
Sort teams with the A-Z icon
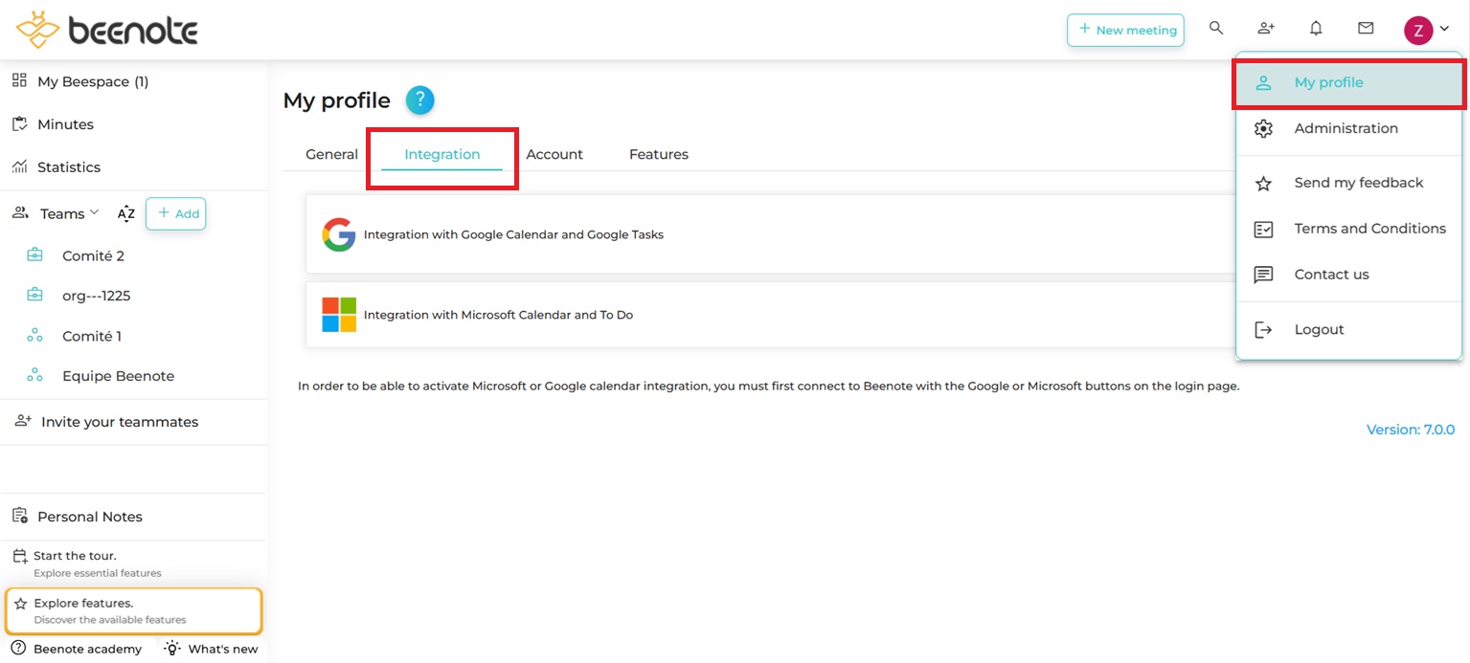125,214
